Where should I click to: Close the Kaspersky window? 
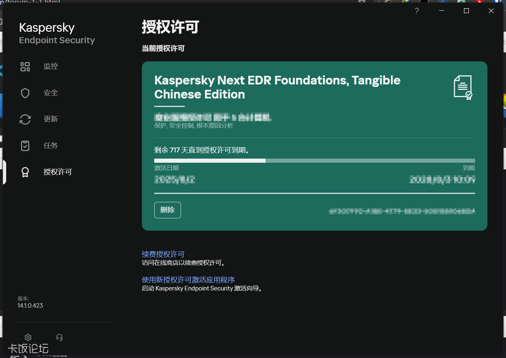click(491, 11)
